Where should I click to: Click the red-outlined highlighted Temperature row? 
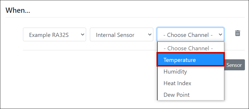point(191,60)
